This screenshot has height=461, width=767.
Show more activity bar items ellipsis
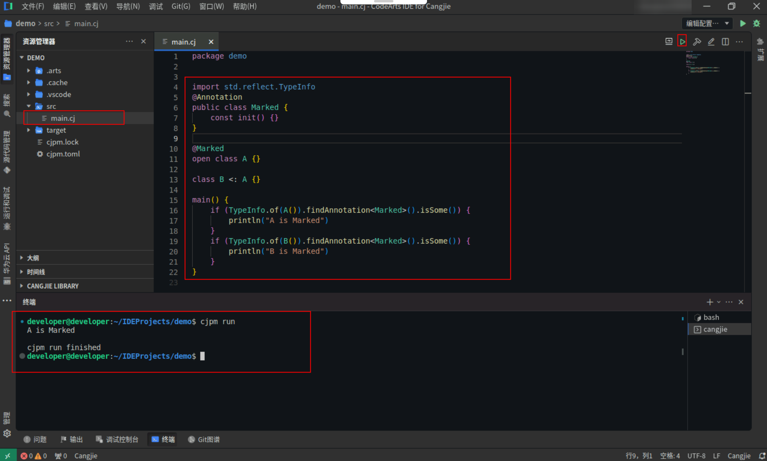[7, 300]
